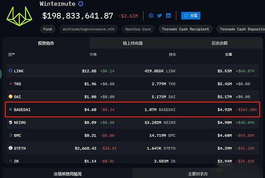This screenshot has height=178, width=265.
Task: Click the 资产 column header
Action: (11, 54)
